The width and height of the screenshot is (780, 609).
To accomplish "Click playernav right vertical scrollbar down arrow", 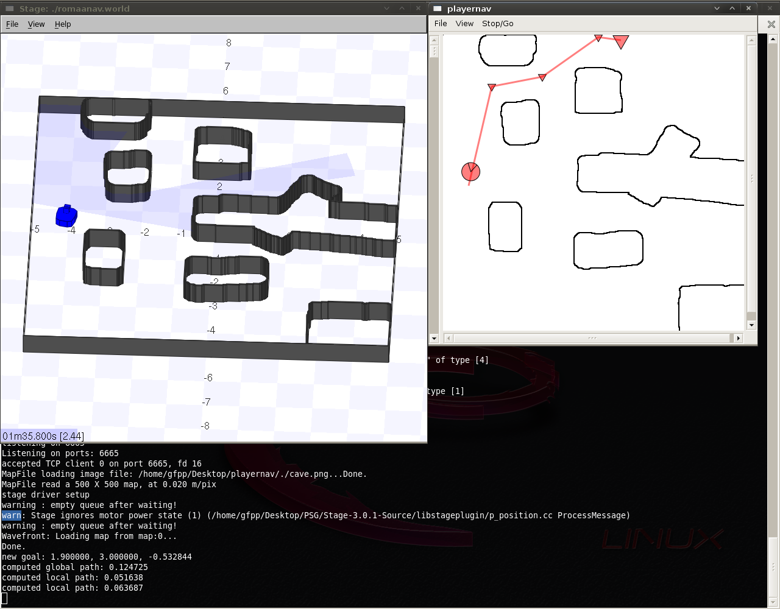I will pos(751,325).
